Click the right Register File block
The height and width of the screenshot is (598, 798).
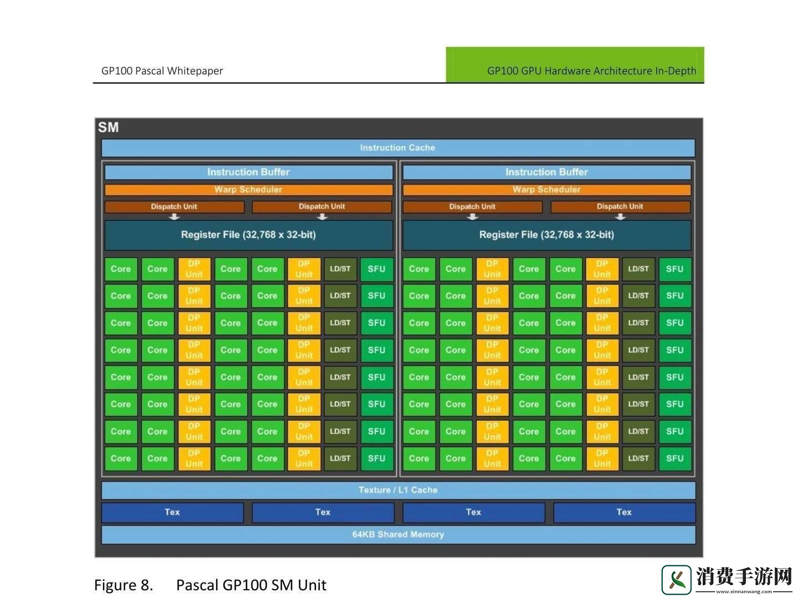546,235
